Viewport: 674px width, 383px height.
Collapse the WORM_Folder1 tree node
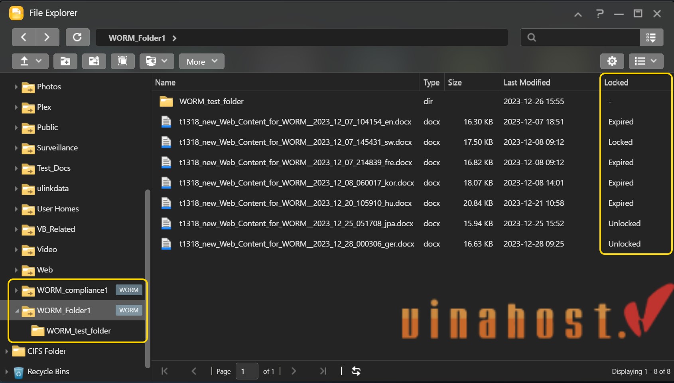click(x=16, y=311)
